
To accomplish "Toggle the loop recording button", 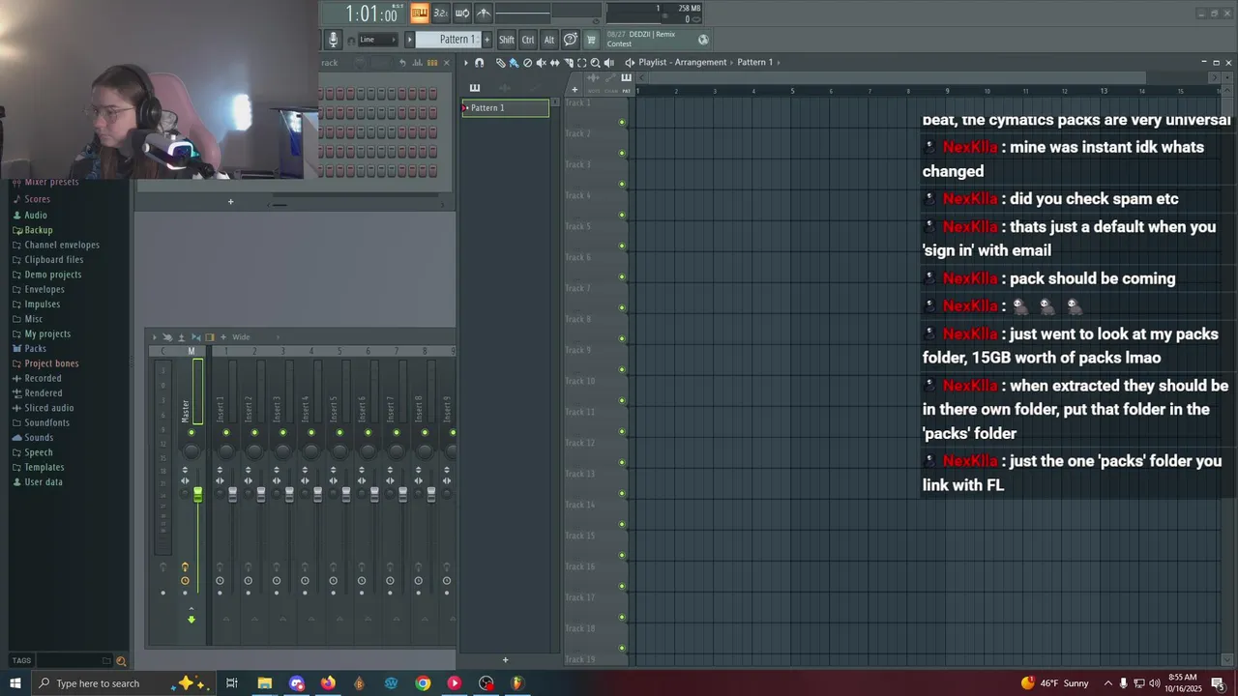I will coord(462,13).
